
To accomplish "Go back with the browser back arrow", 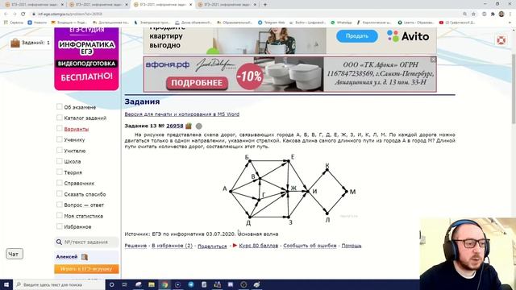I will (6, 14).
